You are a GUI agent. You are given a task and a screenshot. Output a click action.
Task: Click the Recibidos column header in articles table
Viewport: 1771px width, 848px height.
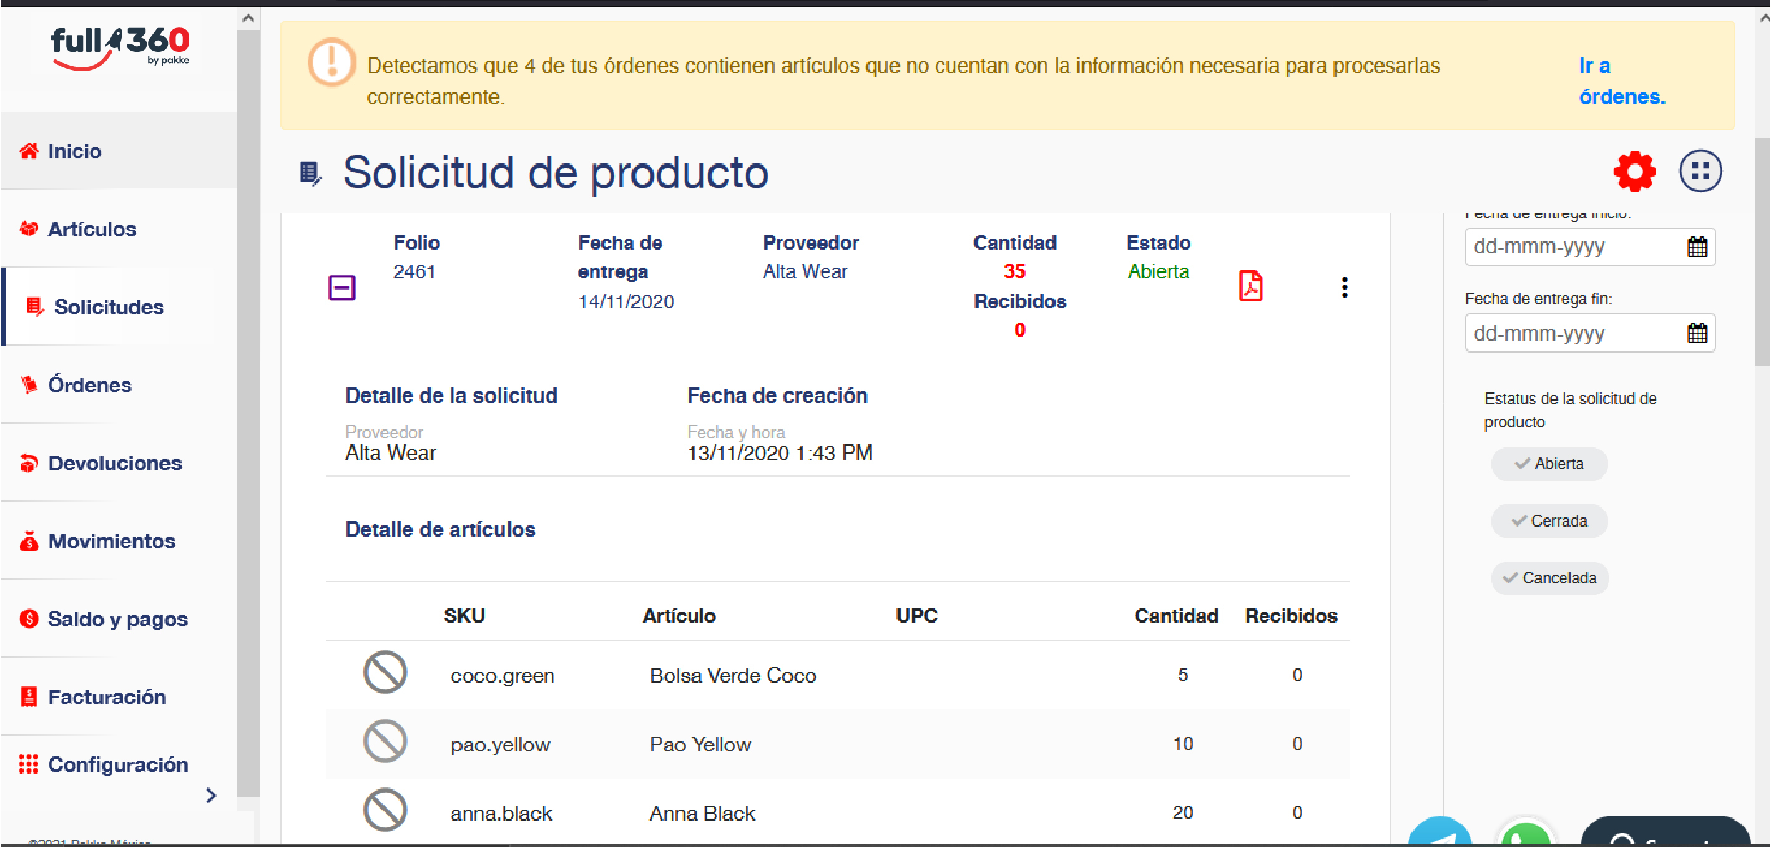[x=1290, y=616]
